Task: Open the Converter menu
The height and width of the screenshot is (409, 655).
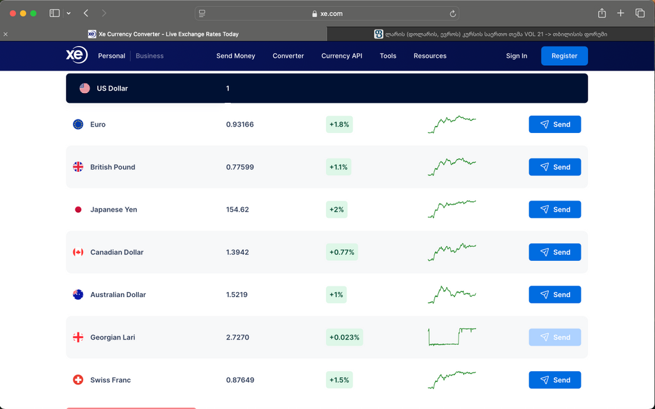Action: coord(288,56)
